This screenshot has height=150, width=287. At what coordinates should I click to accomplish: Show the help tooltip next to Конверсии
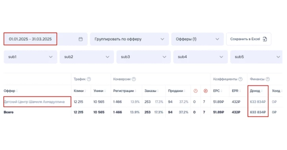coord(134,79)
